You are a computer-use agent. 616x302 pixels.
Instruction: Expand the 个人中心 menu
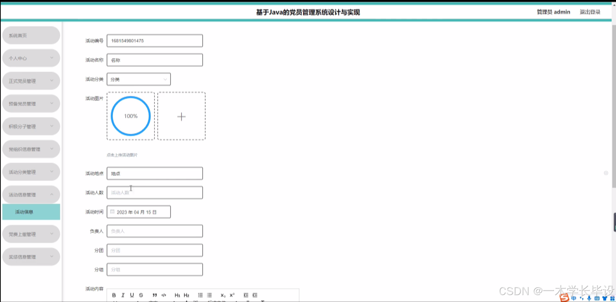coord(31,58)
